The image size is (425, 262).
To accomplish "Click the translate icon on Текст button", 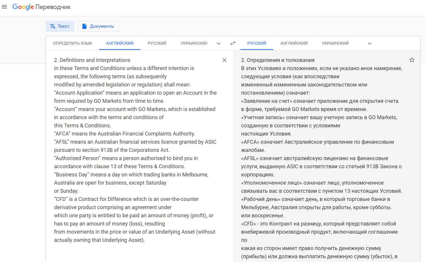I will point(53,26).
